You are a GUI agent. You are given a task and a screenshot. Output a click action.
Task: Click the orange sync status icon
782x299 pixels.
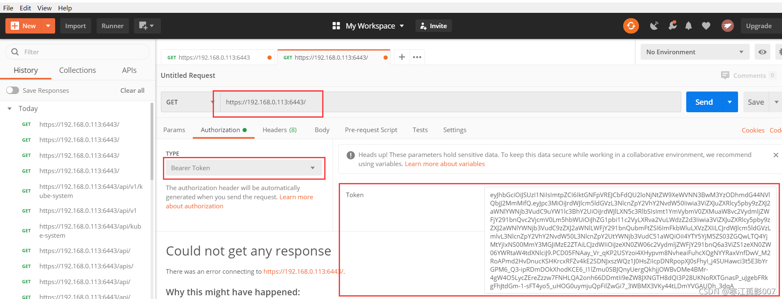[x=631, y=26]
